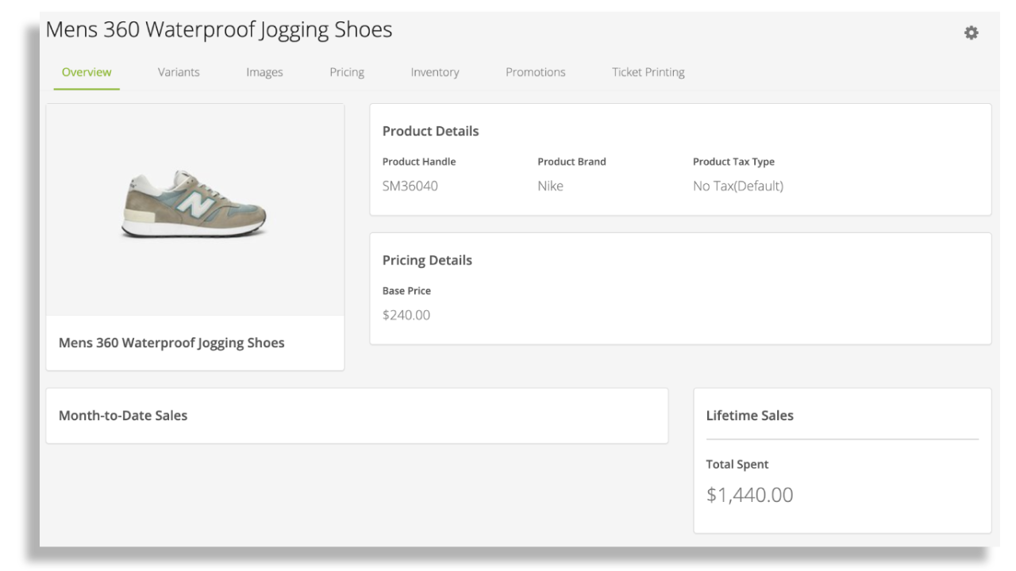This screenshot has height=571, width=1016.
Task: Click the Total Spent label
Action: (x=737, y=465)
